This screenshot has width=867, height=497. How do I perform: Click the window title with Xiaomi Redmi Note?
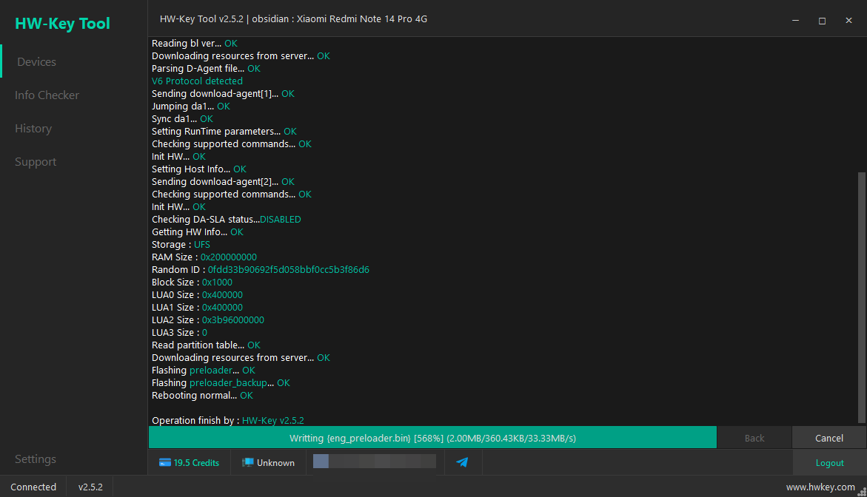[294, 18]
